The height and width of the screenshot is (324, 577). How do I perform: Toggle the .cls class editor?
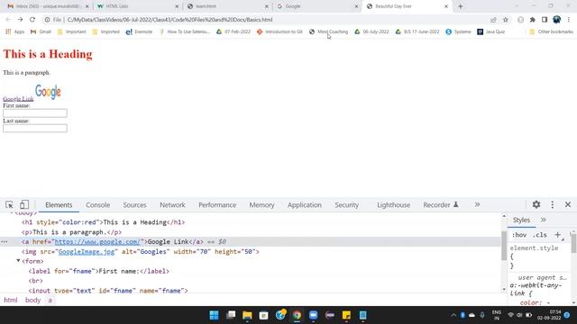pos(540,235)
